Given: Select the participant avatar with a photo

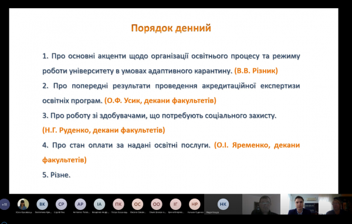Looking at the screenshot, I should pos(23,204).
